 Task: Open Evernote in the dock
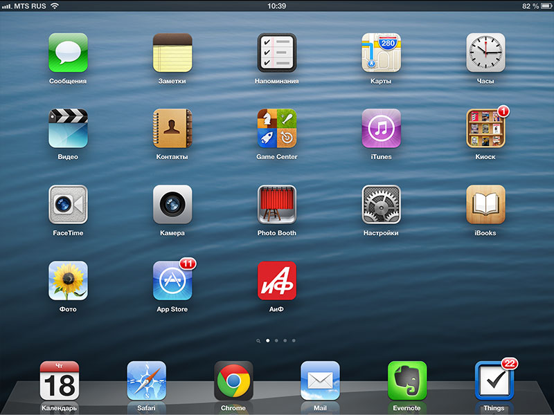coord(406,381)
